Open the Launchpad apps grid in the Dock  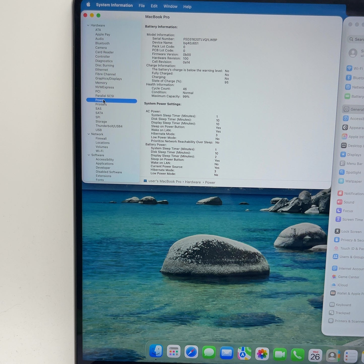click(174, 352)
